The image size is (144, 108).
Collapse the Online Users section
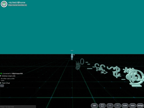pyautogui.click(x=8, y=76)
